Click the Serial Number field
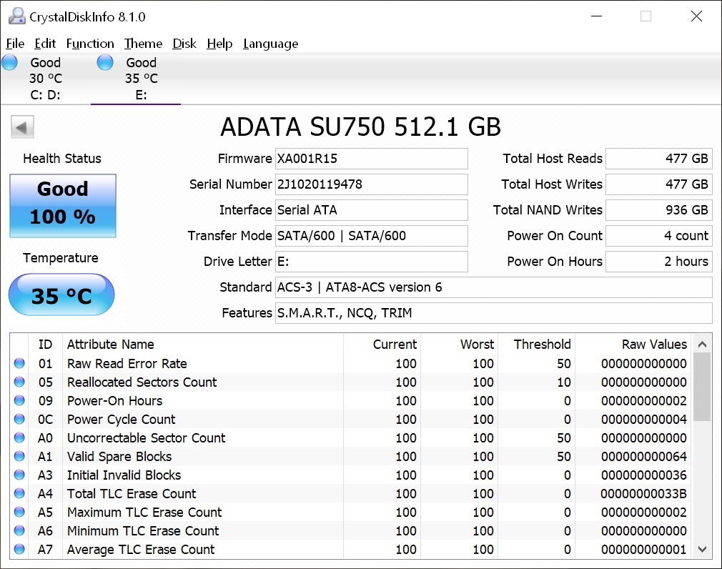The image size is (722, 569). 371,184
